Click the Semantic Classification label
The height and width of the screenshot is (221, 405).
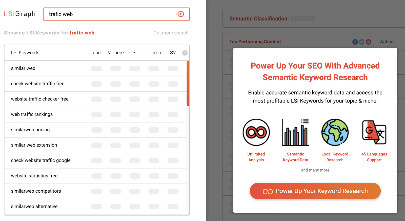(259, 18)
